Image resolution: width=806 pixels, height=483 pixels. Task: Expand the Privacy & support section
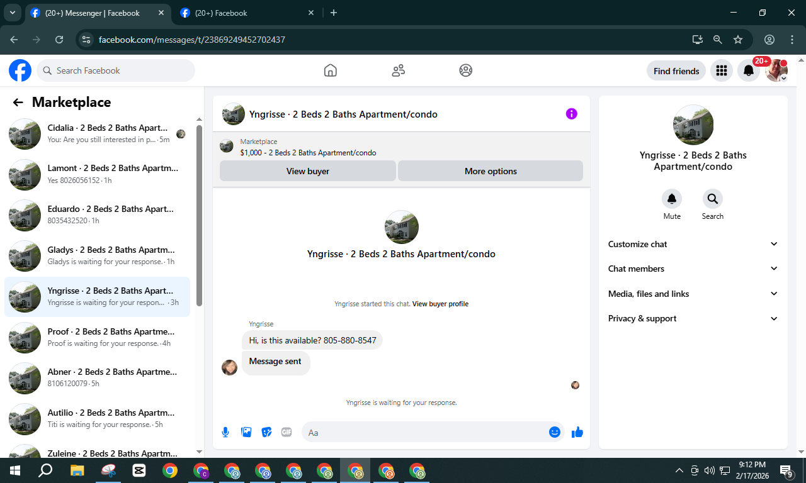coord(693,318)
